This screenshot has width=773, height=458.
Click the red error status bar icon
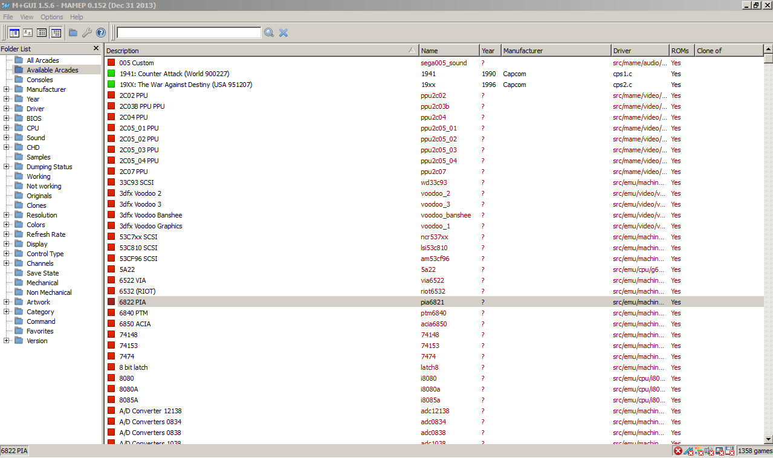678,451
